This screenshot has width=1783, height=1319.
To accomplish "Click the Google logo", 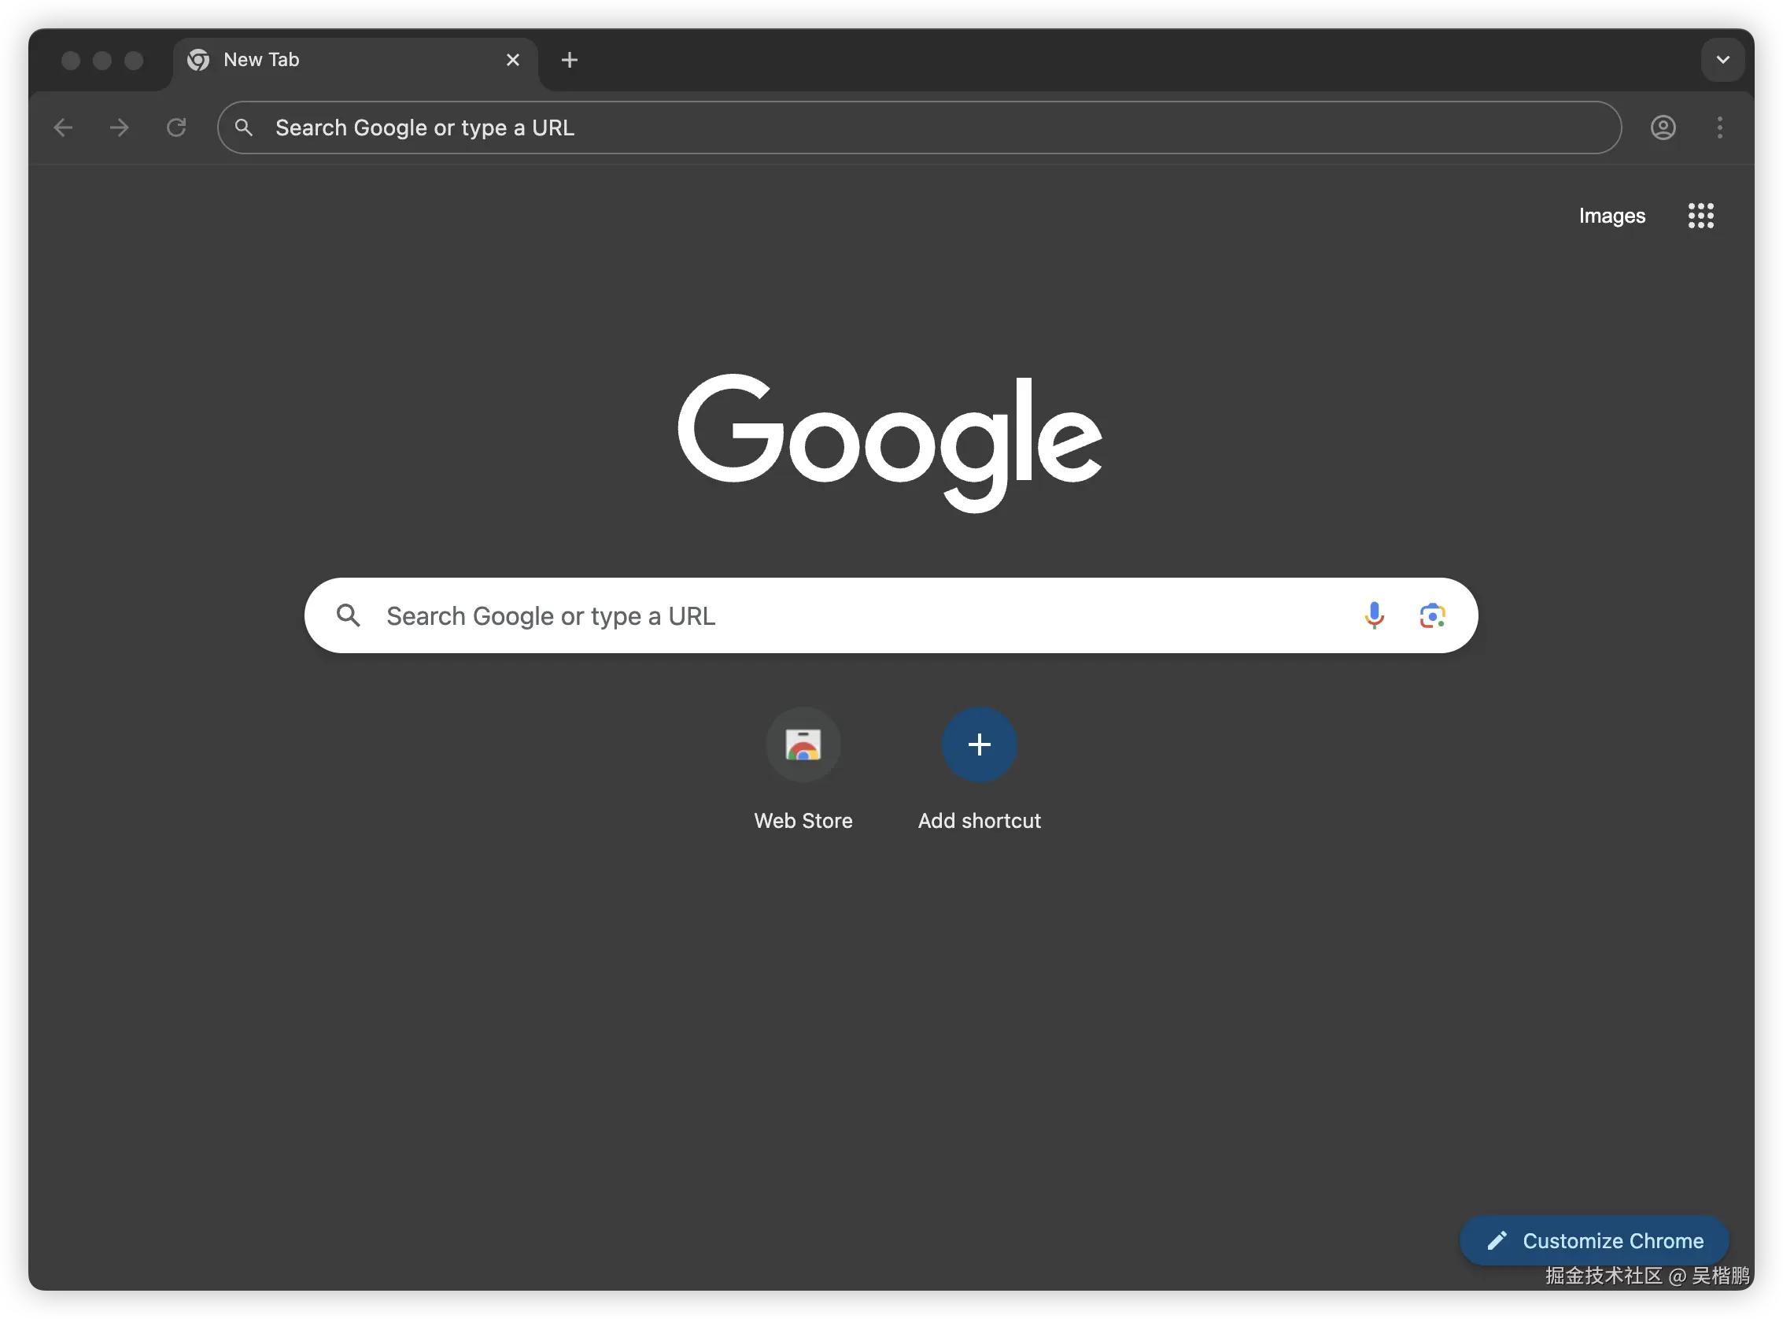I will click(890, 439).
